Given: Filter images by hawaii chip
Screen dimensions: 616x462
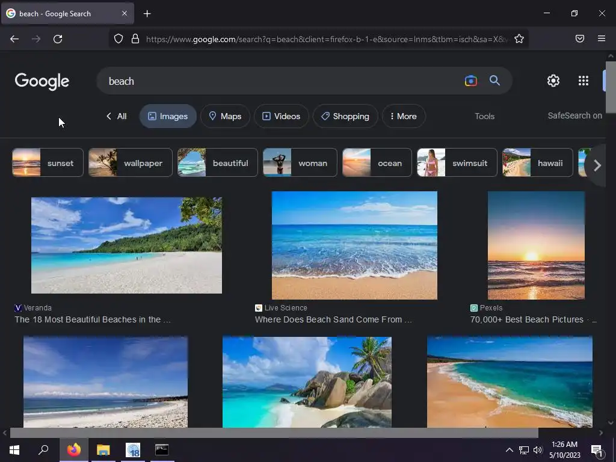Looking at the screenshot, I should coord(538,162).
